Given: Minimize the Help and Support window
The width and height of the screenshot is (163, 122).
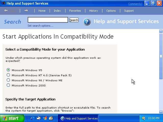Looking at the screenshot, I should (147, 3).
